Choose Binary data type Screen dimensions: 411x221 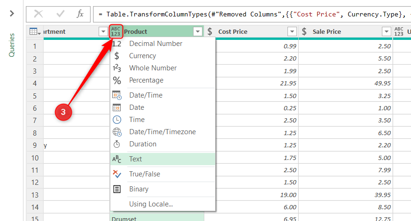[x=163, y=189]
